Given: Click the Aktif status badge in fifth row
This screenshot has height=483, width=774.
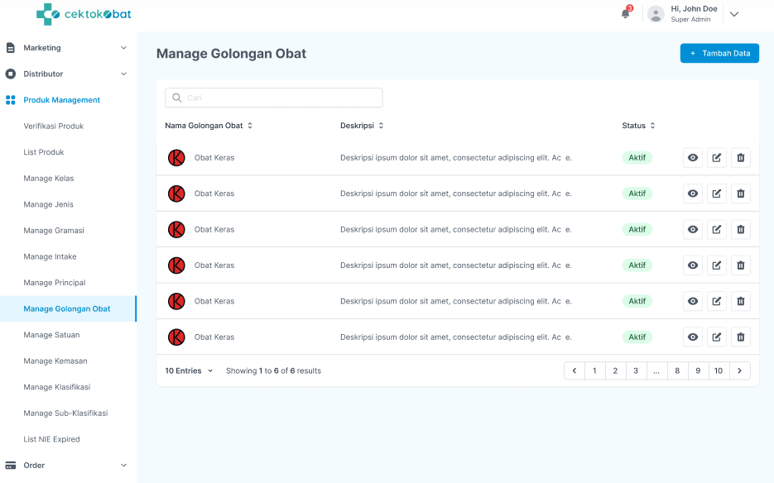Looking at the screenshot, I should 637,301.
